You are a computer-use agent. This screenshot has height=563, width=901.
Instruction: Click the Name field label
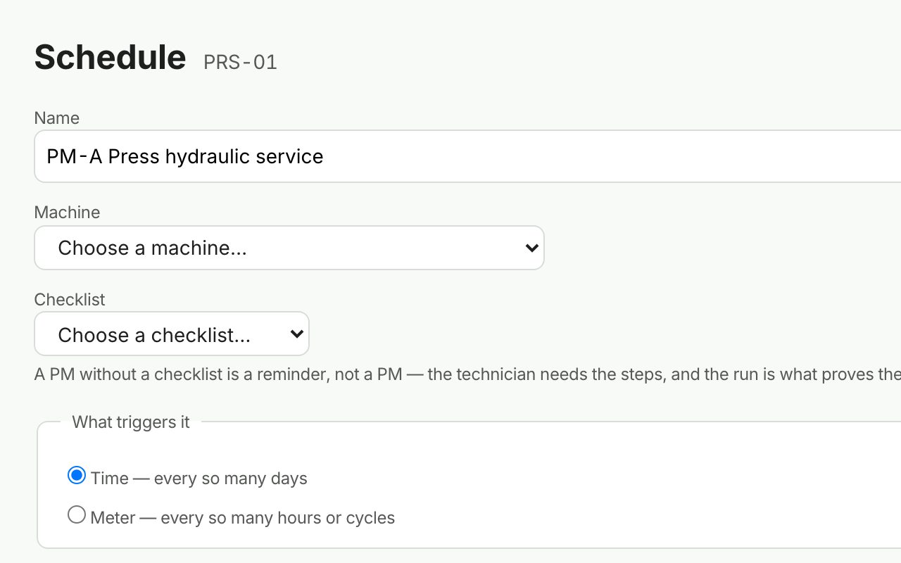click(57, 118)
